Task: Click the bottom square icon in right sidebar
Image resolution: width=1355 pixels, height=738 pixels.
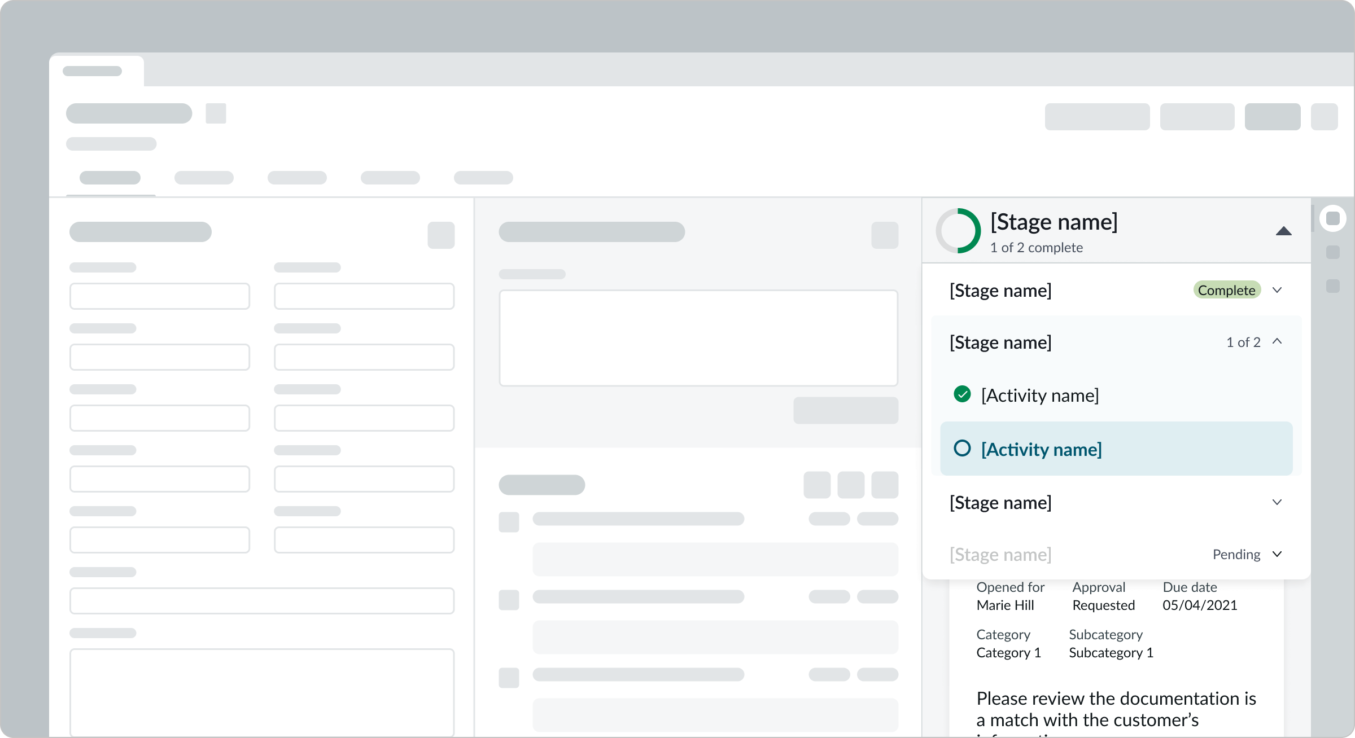Action: [1332, 285]
